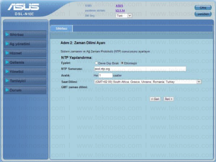The width and height of the screenshot is (216, 162).
Task: Open Hizmet sidebar menu
Action: point(25,53)
